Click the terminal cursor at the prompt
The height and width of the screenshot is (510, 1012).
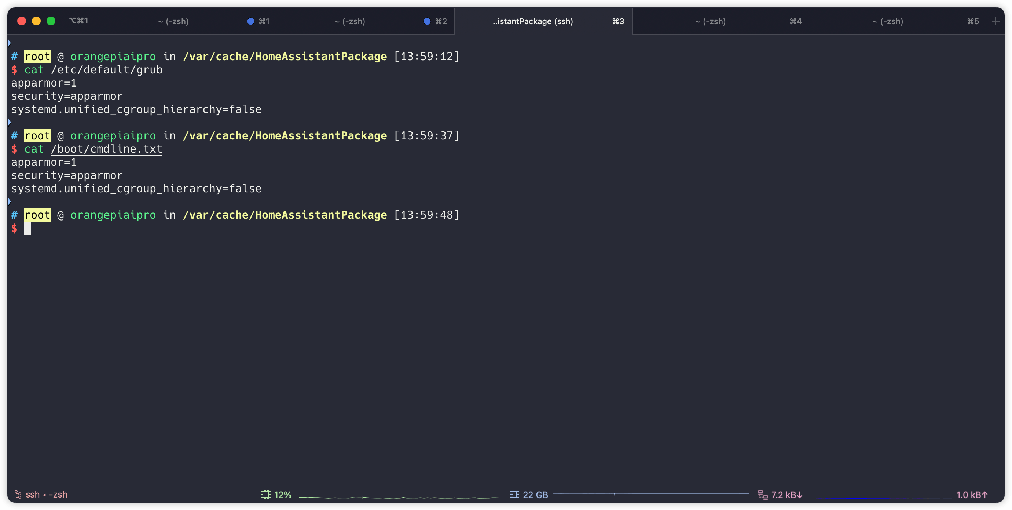tap(27, 229)
